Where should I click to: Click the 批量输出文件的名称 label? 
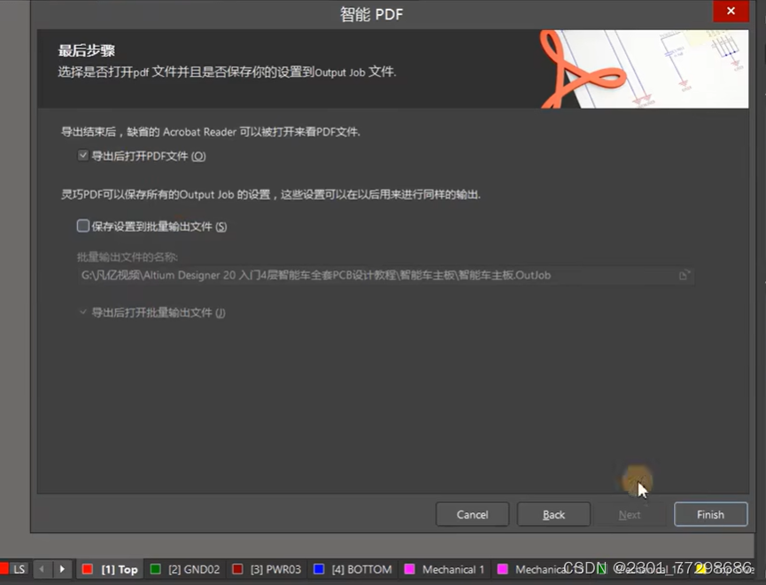coord(127,257)
